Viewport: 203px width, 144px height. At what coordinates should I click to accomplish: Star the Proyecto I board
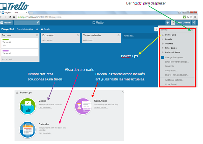point(37,29)
